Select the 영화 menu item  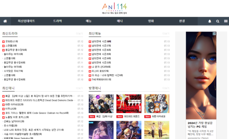[x=151, y=21]
